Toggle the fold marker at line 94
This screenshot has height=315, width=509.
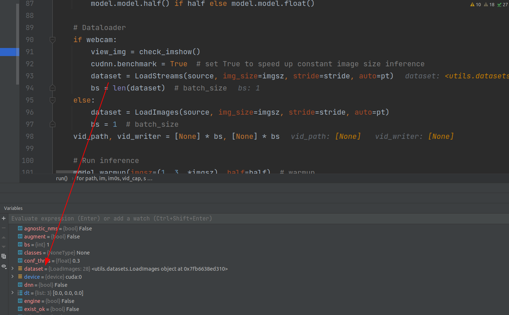click(52, 88)
